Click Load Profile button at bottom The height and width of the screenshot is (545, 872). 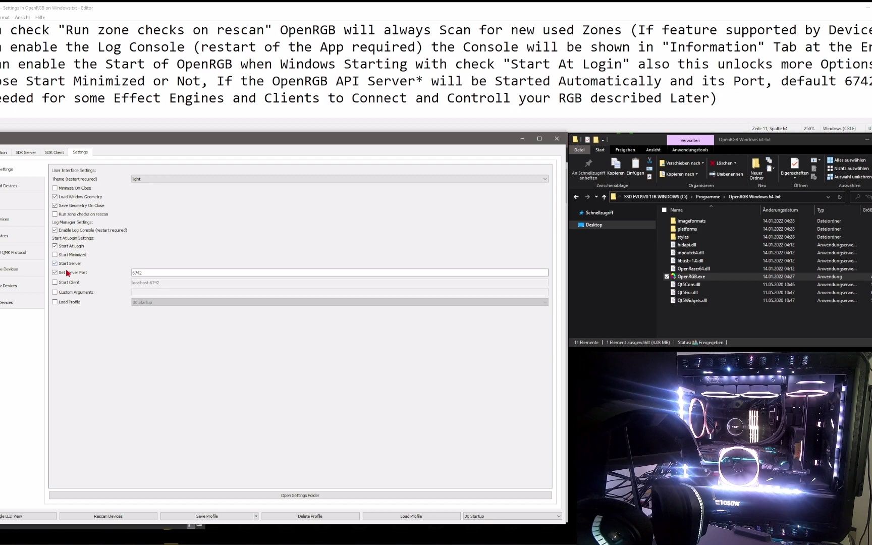[x=411, y=516]
